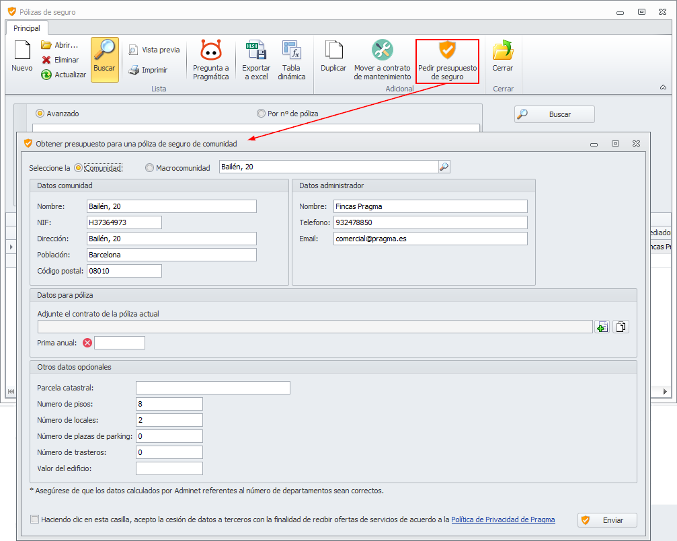Select Por nº de póliza option
The height and width of the screenshot is (541, 677).
261,114
